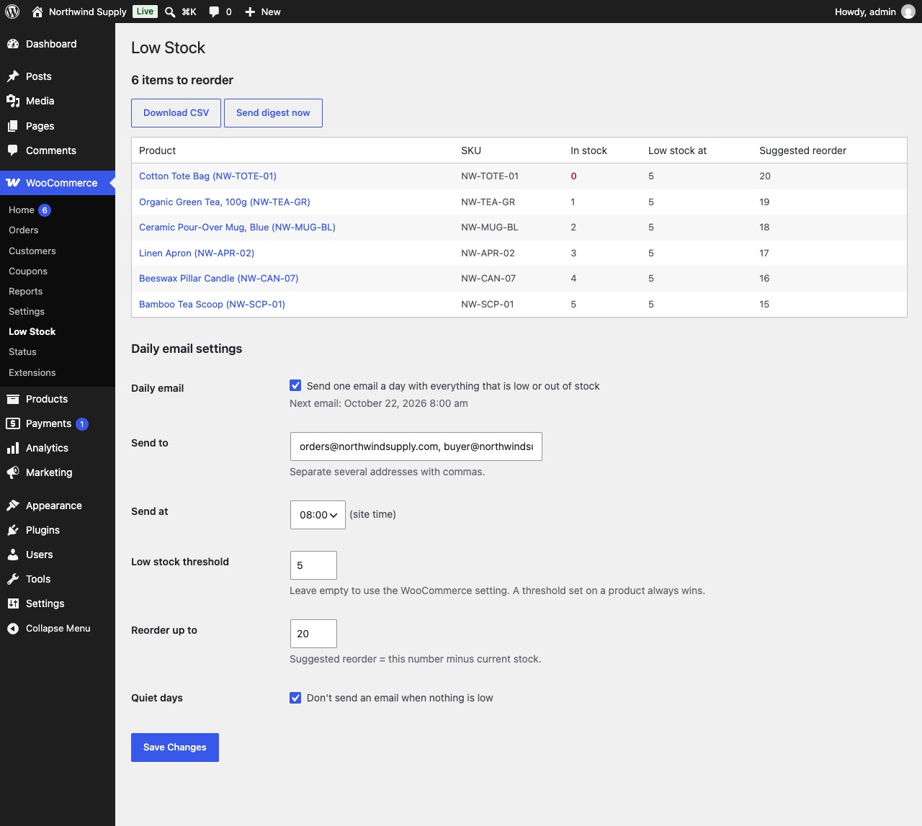The image size is (922, 826).
Task: Click the Download CSV button
Action: [176, 113]
